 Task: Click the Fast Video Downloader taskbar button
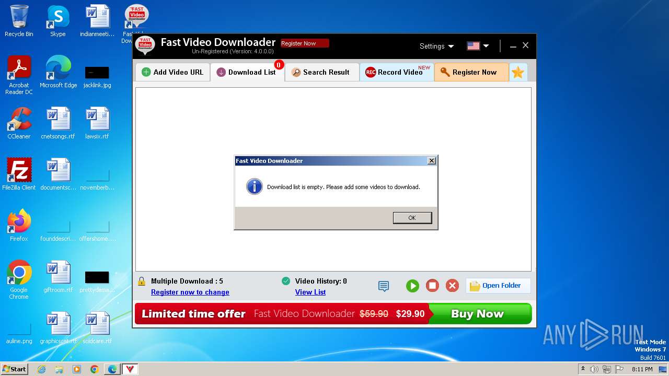tap(130, 369)
